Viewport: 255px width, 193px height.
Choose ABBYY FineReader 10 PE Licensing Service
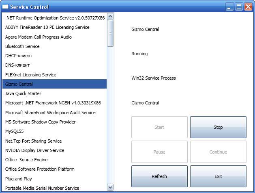click(47, 27)
